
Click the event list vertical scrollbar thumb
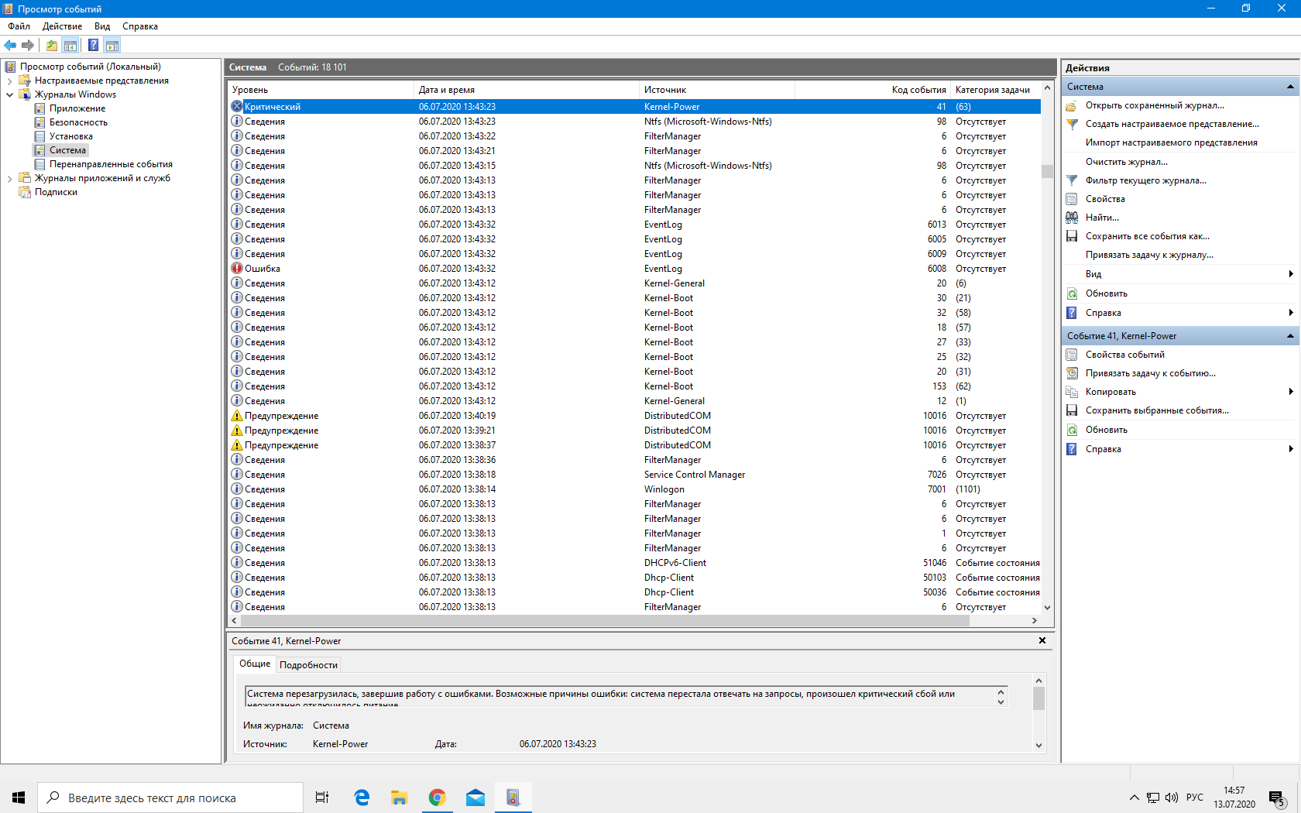1047,171
